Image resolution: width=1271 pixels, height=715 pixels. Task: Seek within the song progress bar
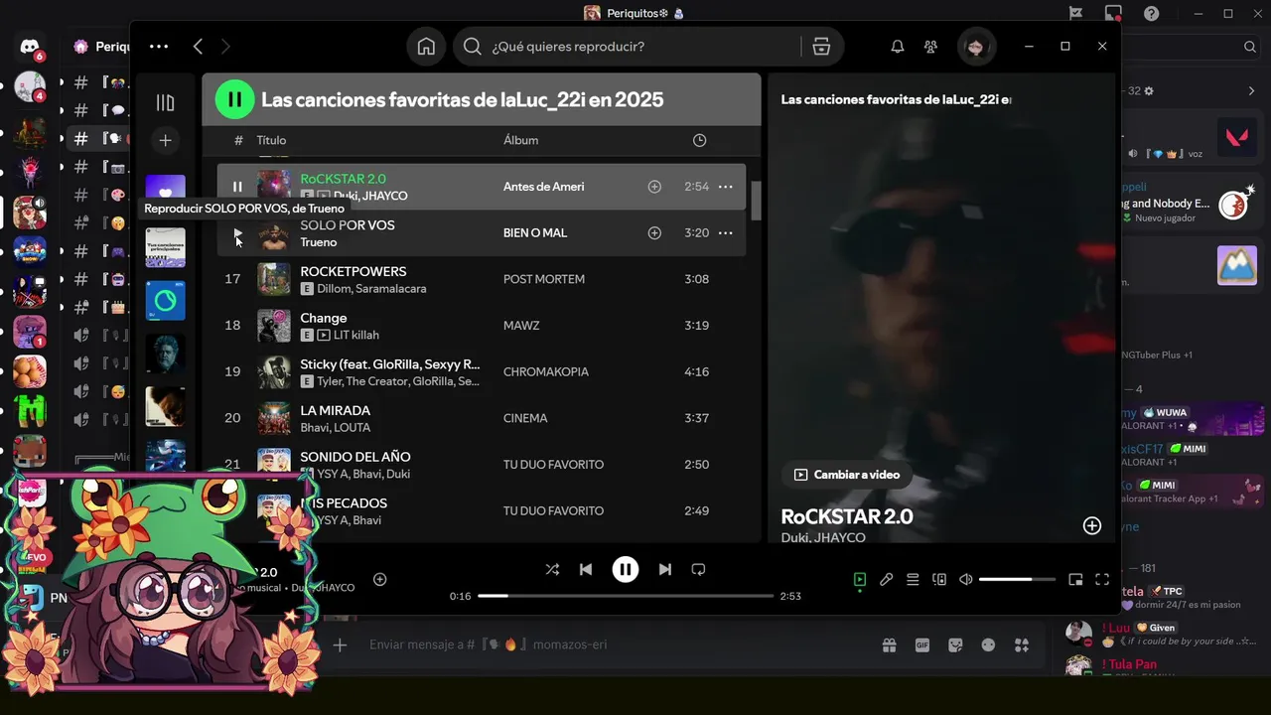tap(626, 596)
